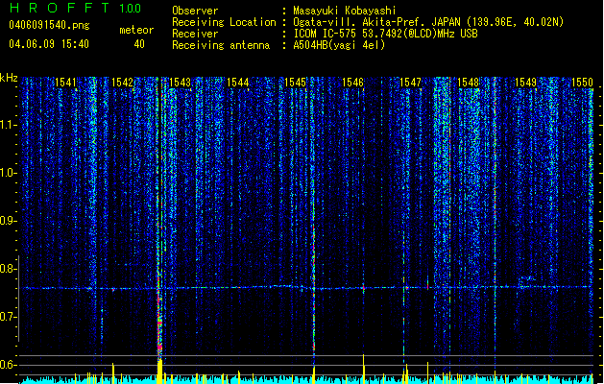Click the Receiving Location label
Screen dimensions: 604x384
(x=224, y=22)
